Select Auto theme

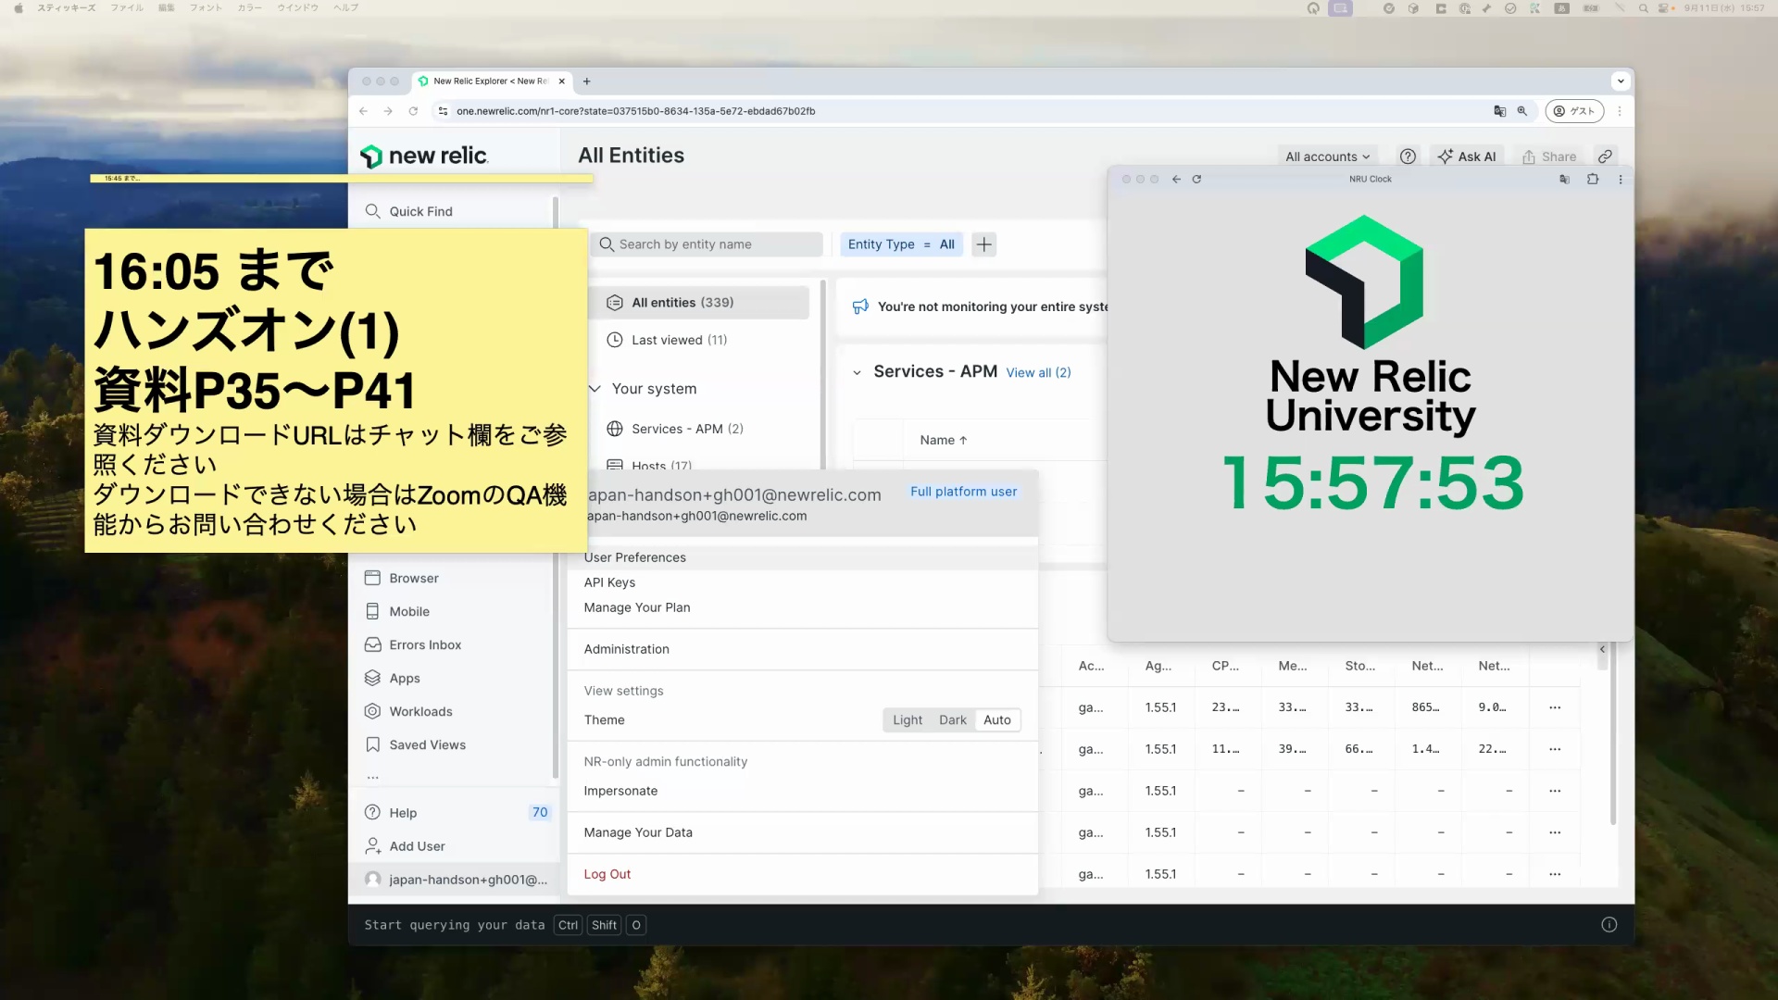[x=997, y=720]
